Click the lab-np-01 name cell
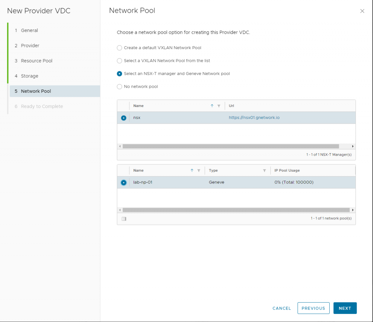 coord(143,182)
